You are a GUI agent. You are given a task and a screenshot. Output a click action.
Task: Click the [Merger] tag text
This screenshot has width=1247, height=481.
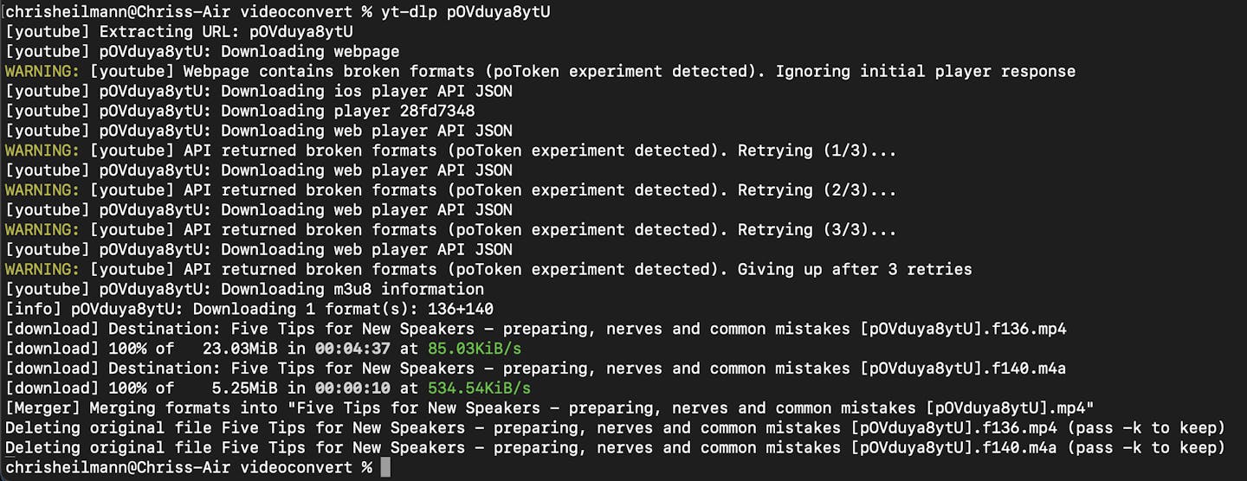tap(42, 408)
